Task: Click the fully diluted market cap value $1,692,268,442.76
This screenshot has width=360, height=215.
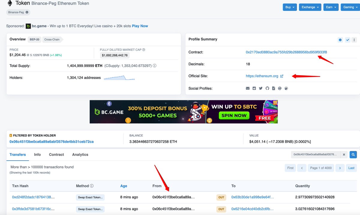Action: (115, 55)
